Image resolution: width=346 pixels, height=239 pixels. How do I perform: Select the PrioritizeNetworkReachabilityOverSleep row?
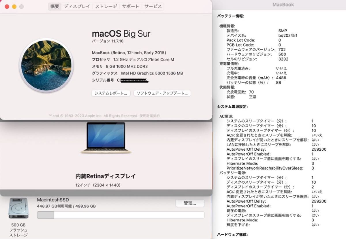point(270,168)
